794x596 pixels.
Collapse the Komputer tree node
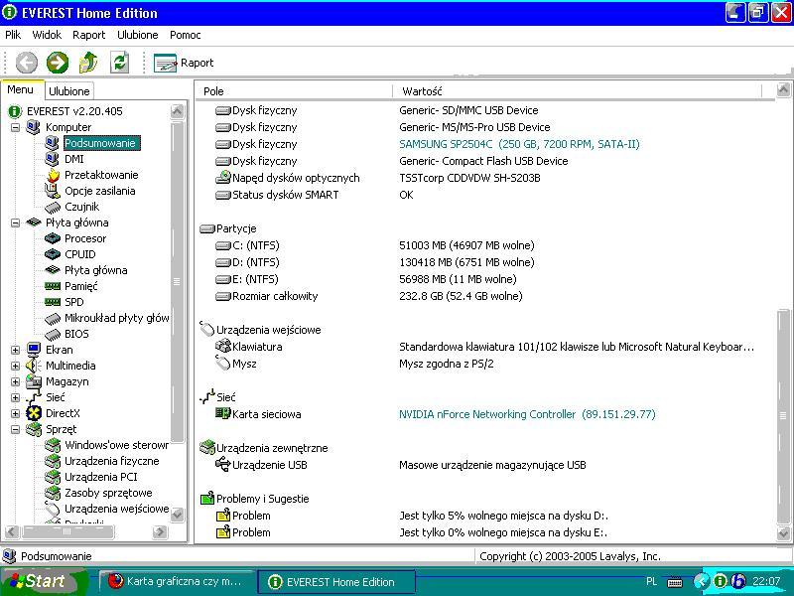(16, 127)
